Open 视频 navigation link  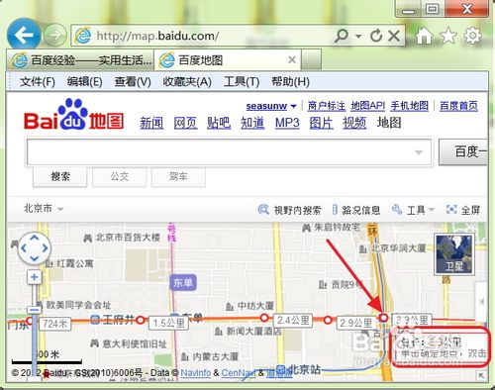click(x=354, y=123)
